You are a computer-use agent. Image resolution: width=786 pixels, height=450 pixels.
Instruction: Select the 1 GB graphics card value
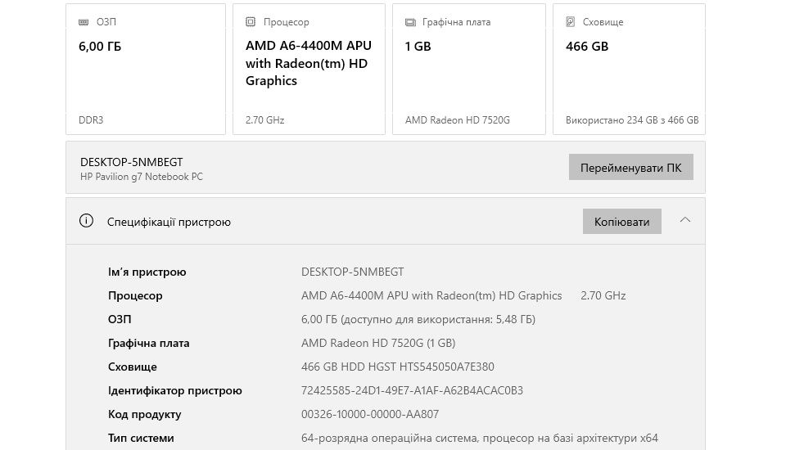pyautogui.click(x=418, y=46)
